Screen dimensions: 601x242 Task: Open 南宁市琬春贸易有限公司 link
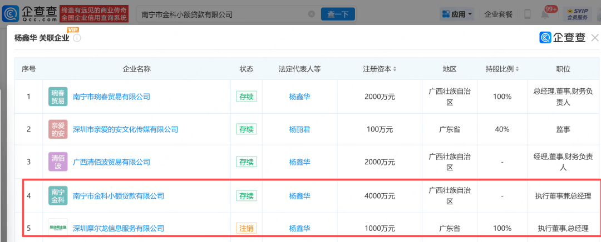click(x=111, y=97)
